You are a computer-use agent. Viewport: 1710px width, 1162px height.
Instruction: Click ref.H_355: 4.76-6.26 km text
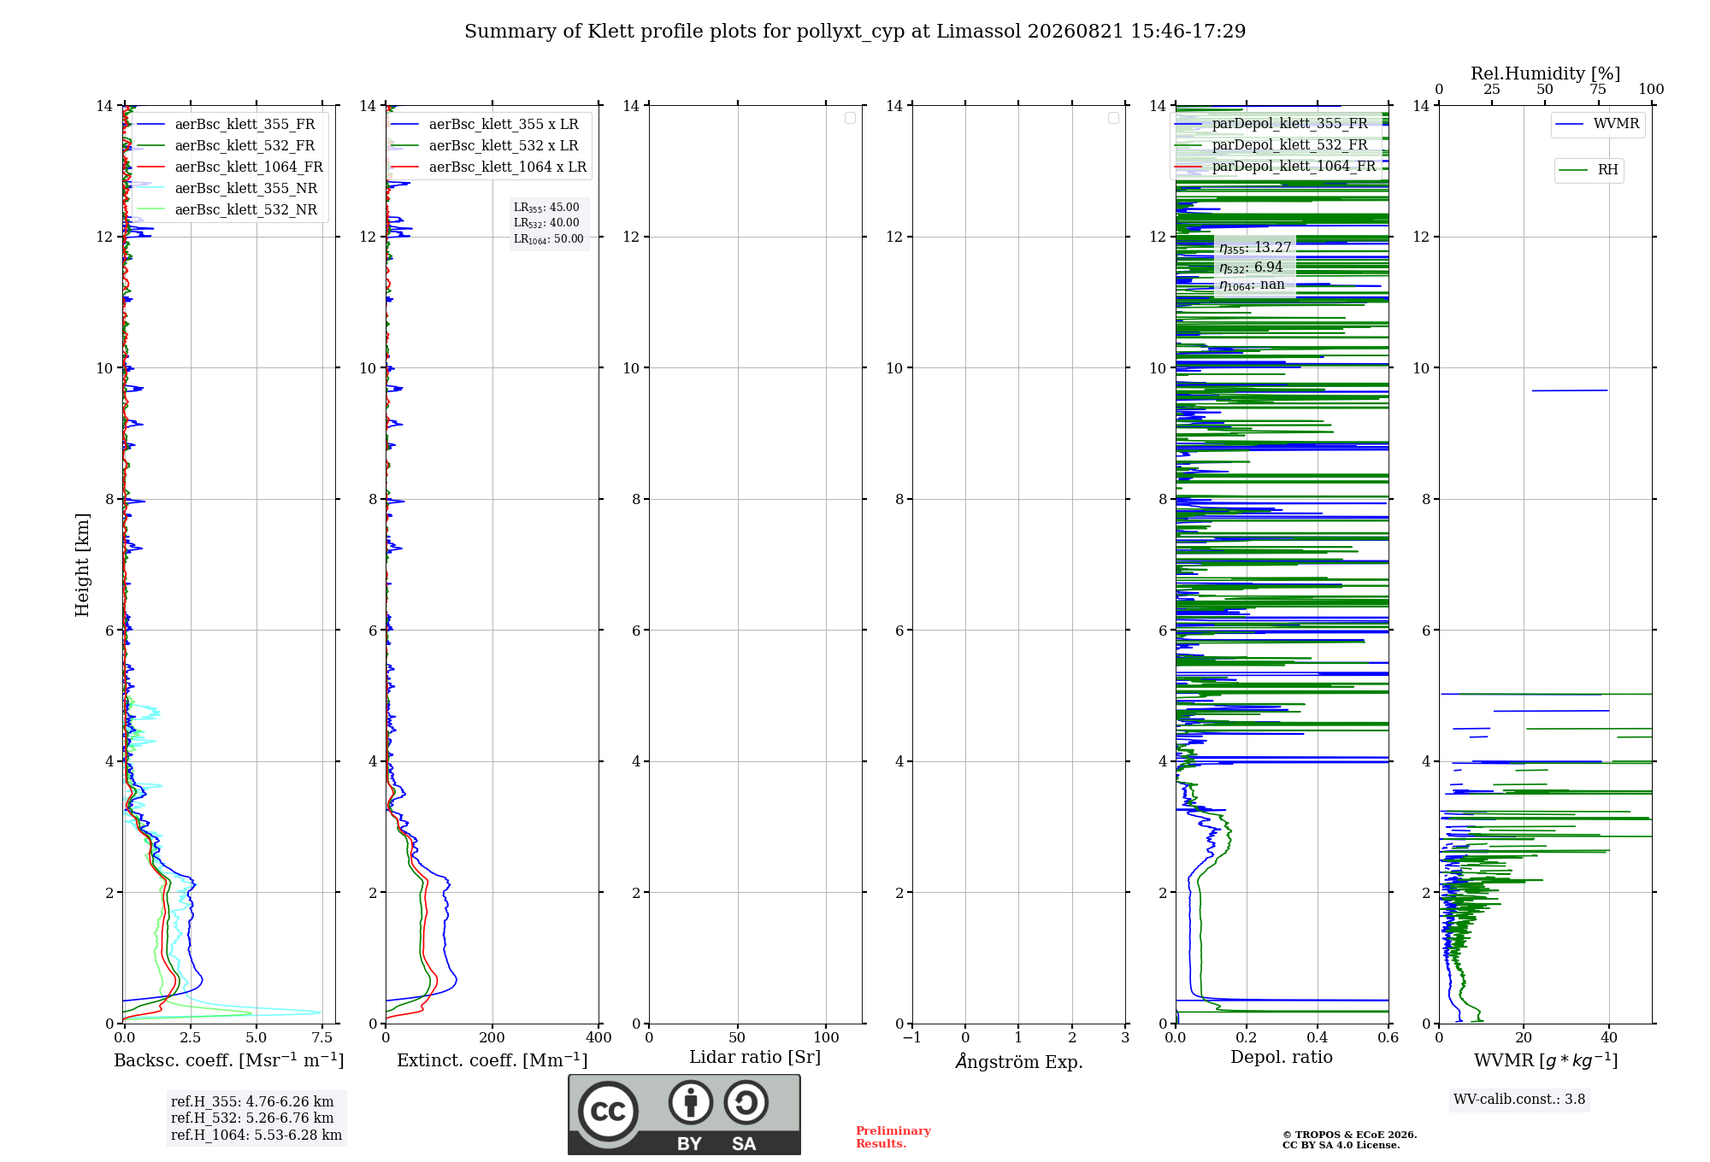pyautogui.click(x=252, y=1102)
